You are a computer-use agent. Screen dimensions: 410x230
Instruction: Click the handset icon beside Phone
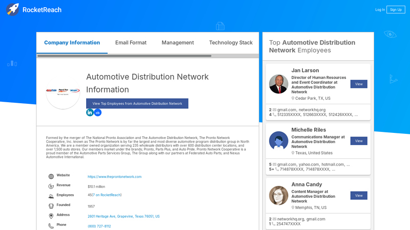(x=51, y=226)
